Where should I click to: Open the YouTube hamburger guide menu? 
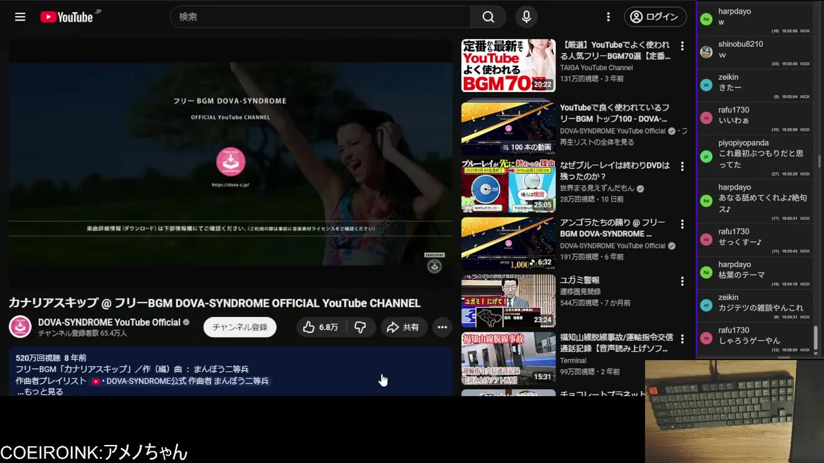(20, 17)
